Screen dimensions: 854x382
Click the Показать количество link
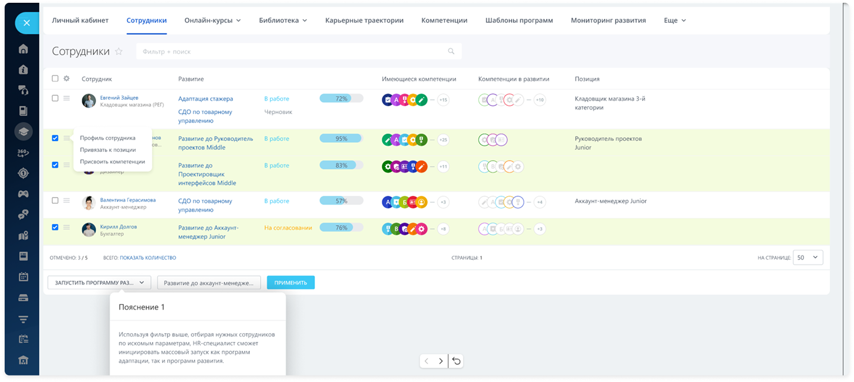148,258
